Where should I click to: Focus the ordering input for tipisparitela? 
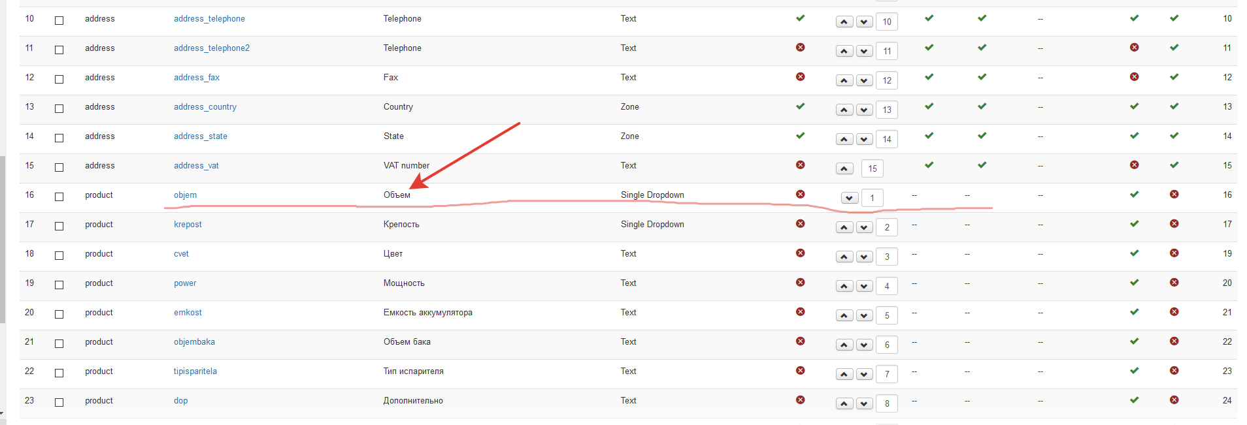886,374
